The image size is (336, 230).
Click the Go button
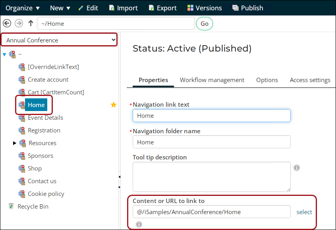pos(205,23)
